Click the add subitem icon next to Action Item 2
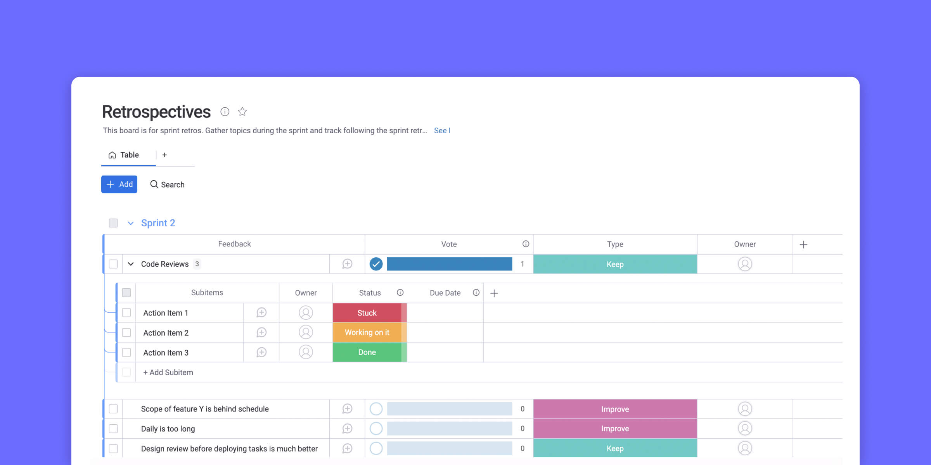 click(x=261, y=332)
